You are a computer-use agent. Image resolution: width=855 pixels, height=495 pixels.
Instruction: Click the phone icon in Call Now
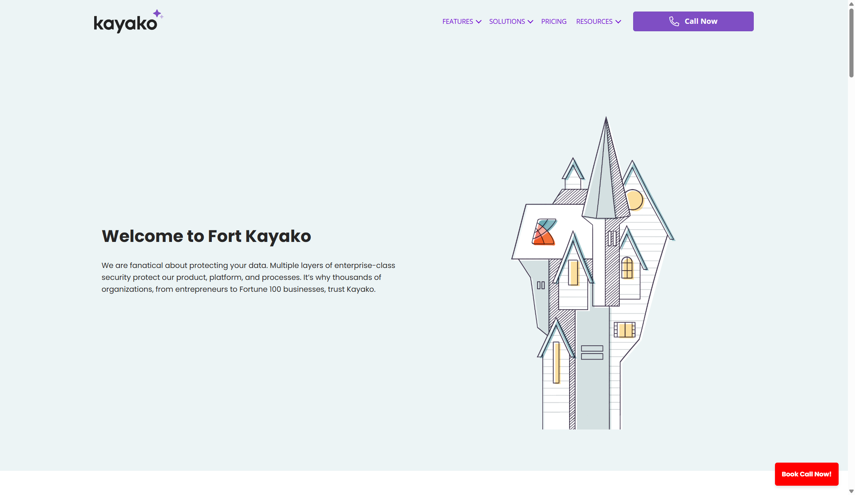click(674, 21)
